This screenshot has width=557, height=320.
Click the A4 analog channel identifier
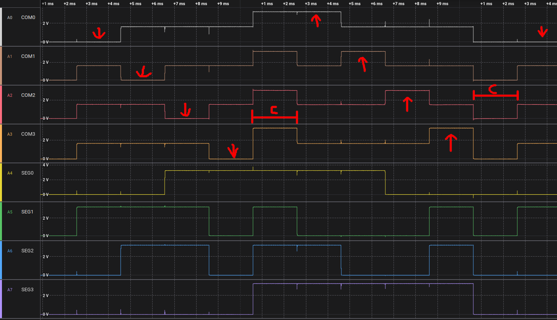(x=10, y=173)
